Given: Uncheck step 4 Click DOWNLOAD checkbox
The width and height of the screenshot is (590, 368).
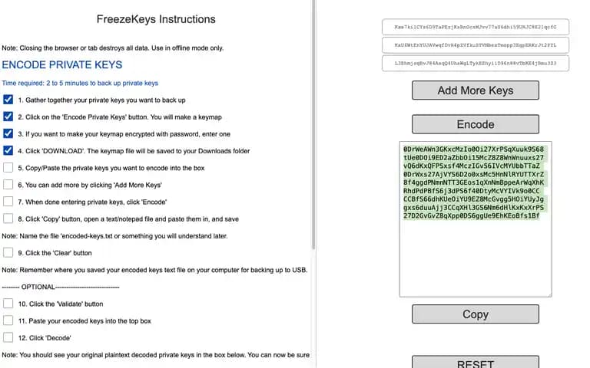Looking at the screenshot, I should tap(8, 150).
